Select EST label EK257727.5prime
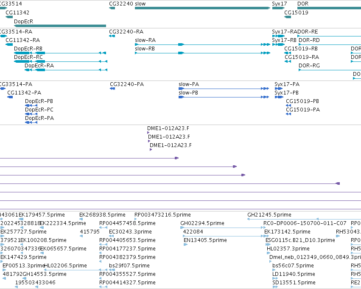 pyautogui.click(x=23, y=232)
